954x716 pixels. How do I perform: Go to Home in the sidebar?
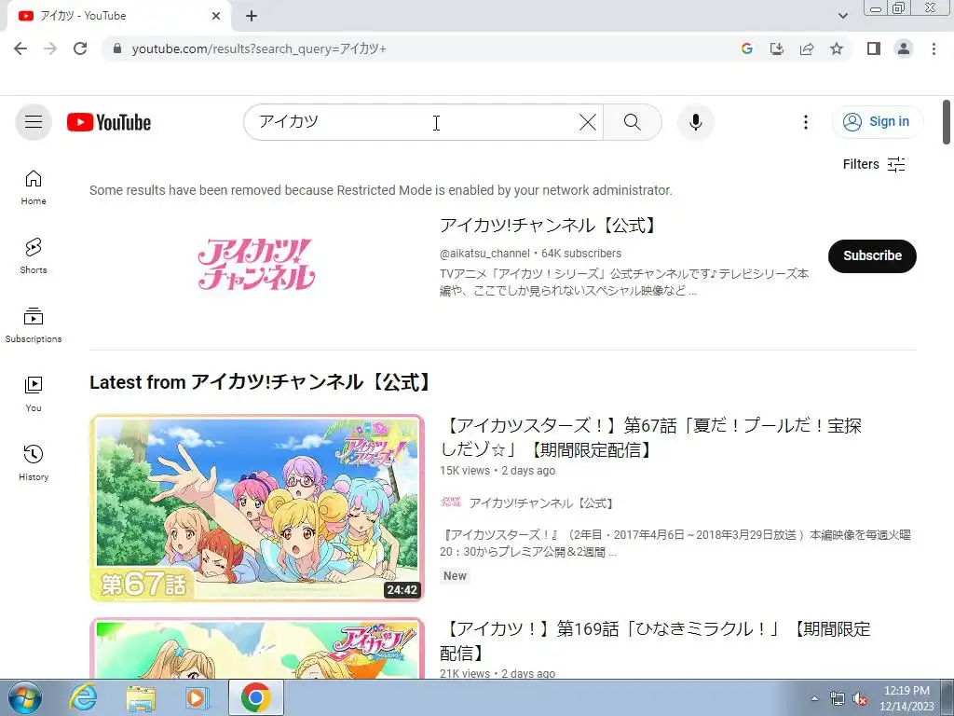tap(34, 187)
